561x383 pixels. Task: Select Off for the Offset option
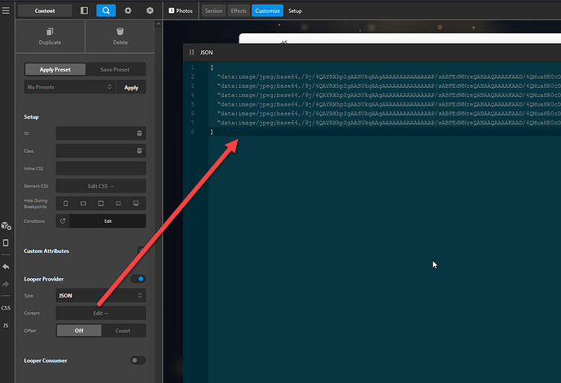(79, 330)
